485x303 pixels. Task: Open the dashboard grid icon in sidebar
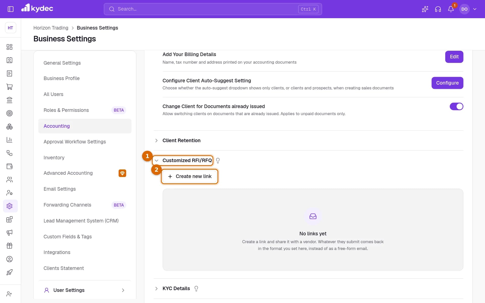click(9, 47)
